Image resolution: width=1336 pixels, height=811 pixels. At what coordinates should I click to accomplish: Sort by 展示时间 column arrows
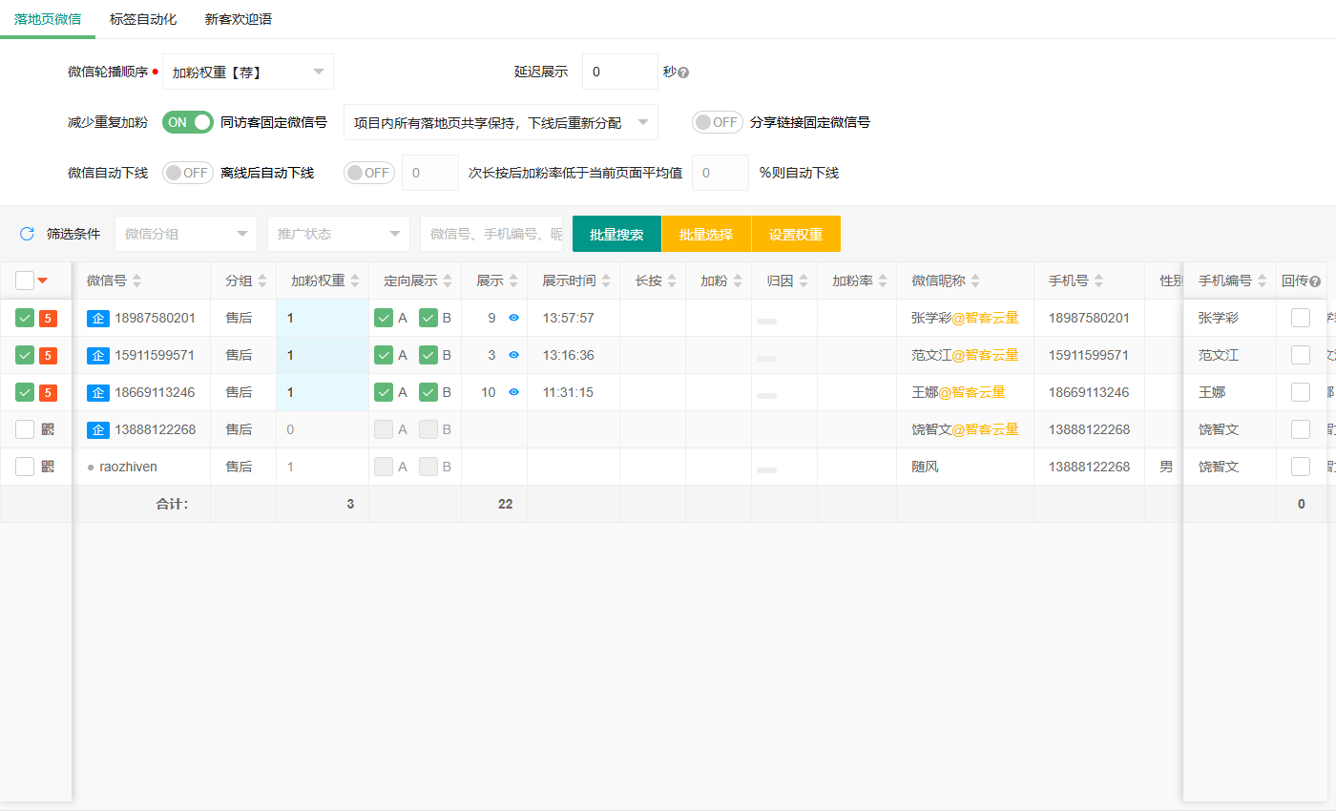click(606, 281)
